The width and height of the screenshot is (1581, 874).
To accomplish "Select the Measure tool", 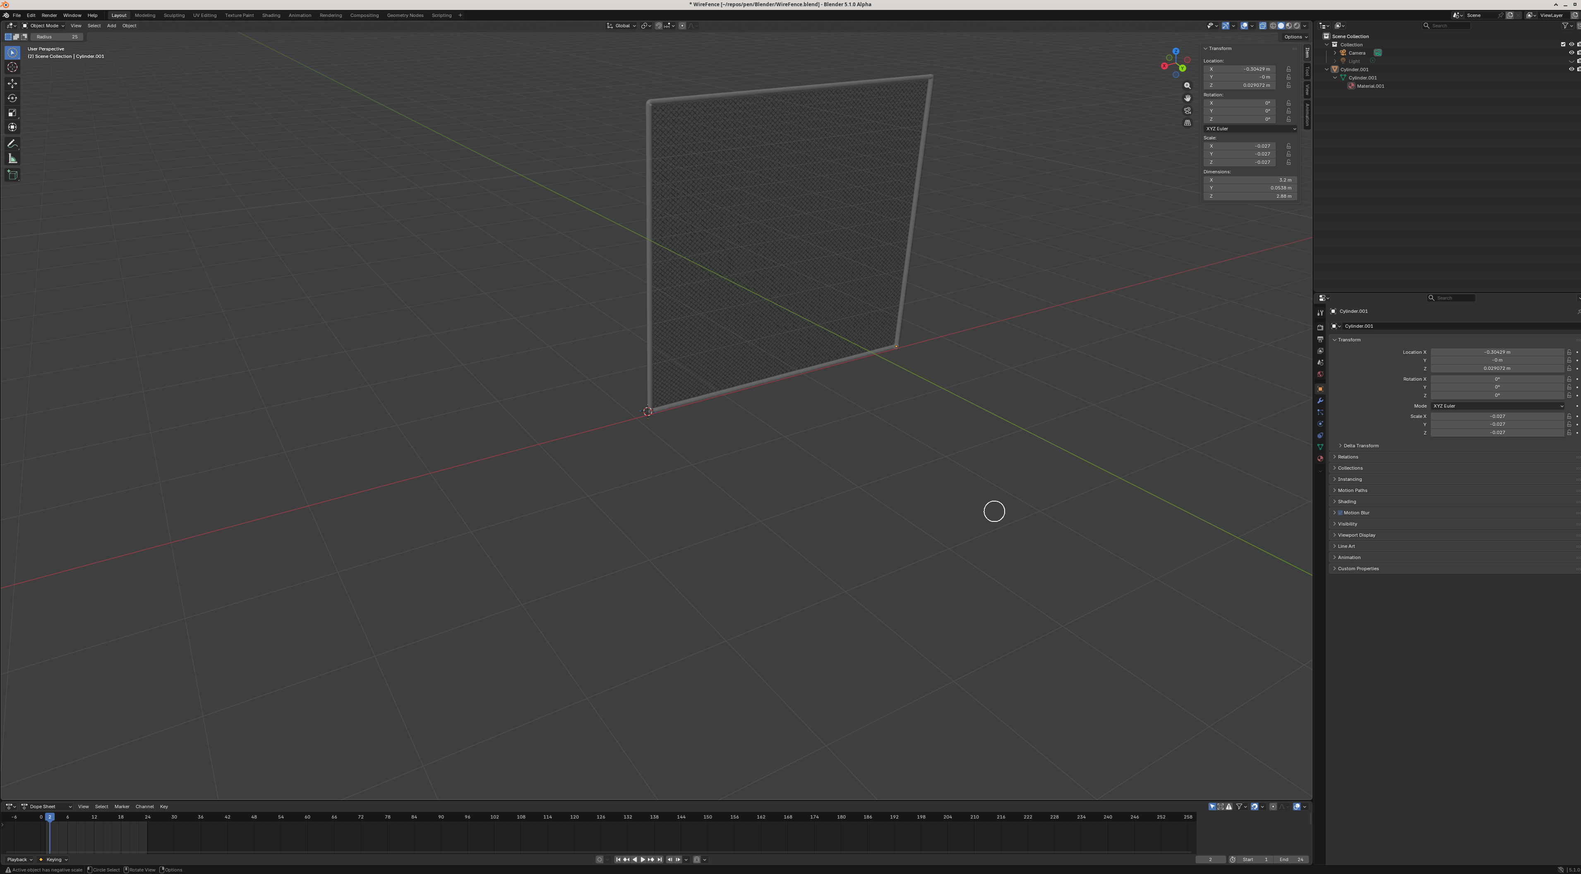I will (12, 158).
